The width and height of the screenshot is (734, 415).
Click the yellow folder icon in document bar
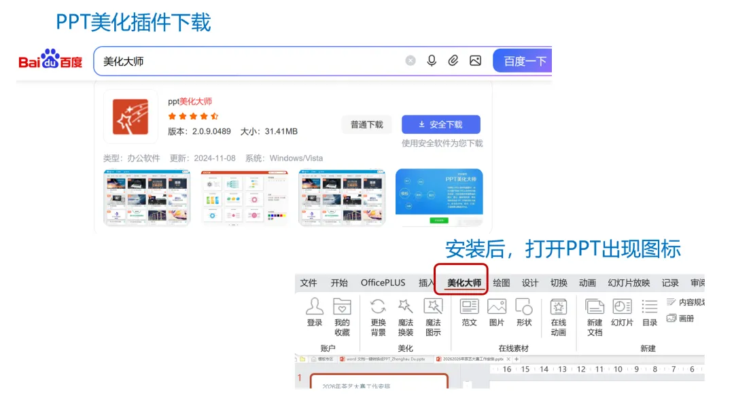pos(302,359)
